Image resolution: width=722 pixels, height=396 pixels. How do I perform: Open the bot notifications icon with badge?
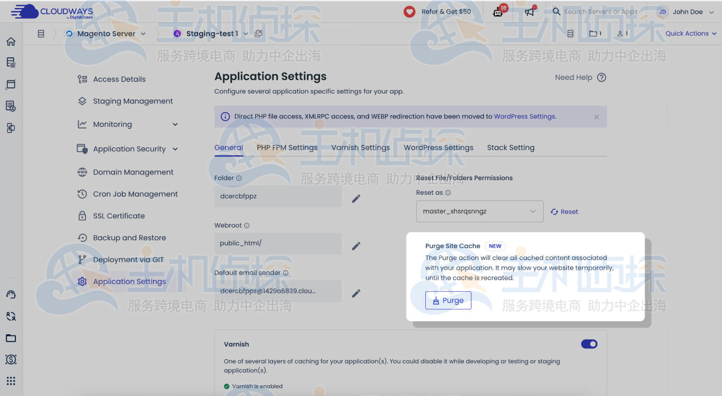point(498,11)
